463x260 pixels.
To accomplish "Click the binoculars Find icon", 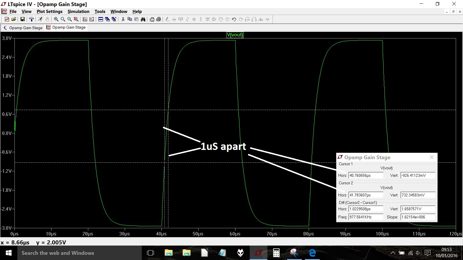I will pyautogui.click(x=143, y=19).
